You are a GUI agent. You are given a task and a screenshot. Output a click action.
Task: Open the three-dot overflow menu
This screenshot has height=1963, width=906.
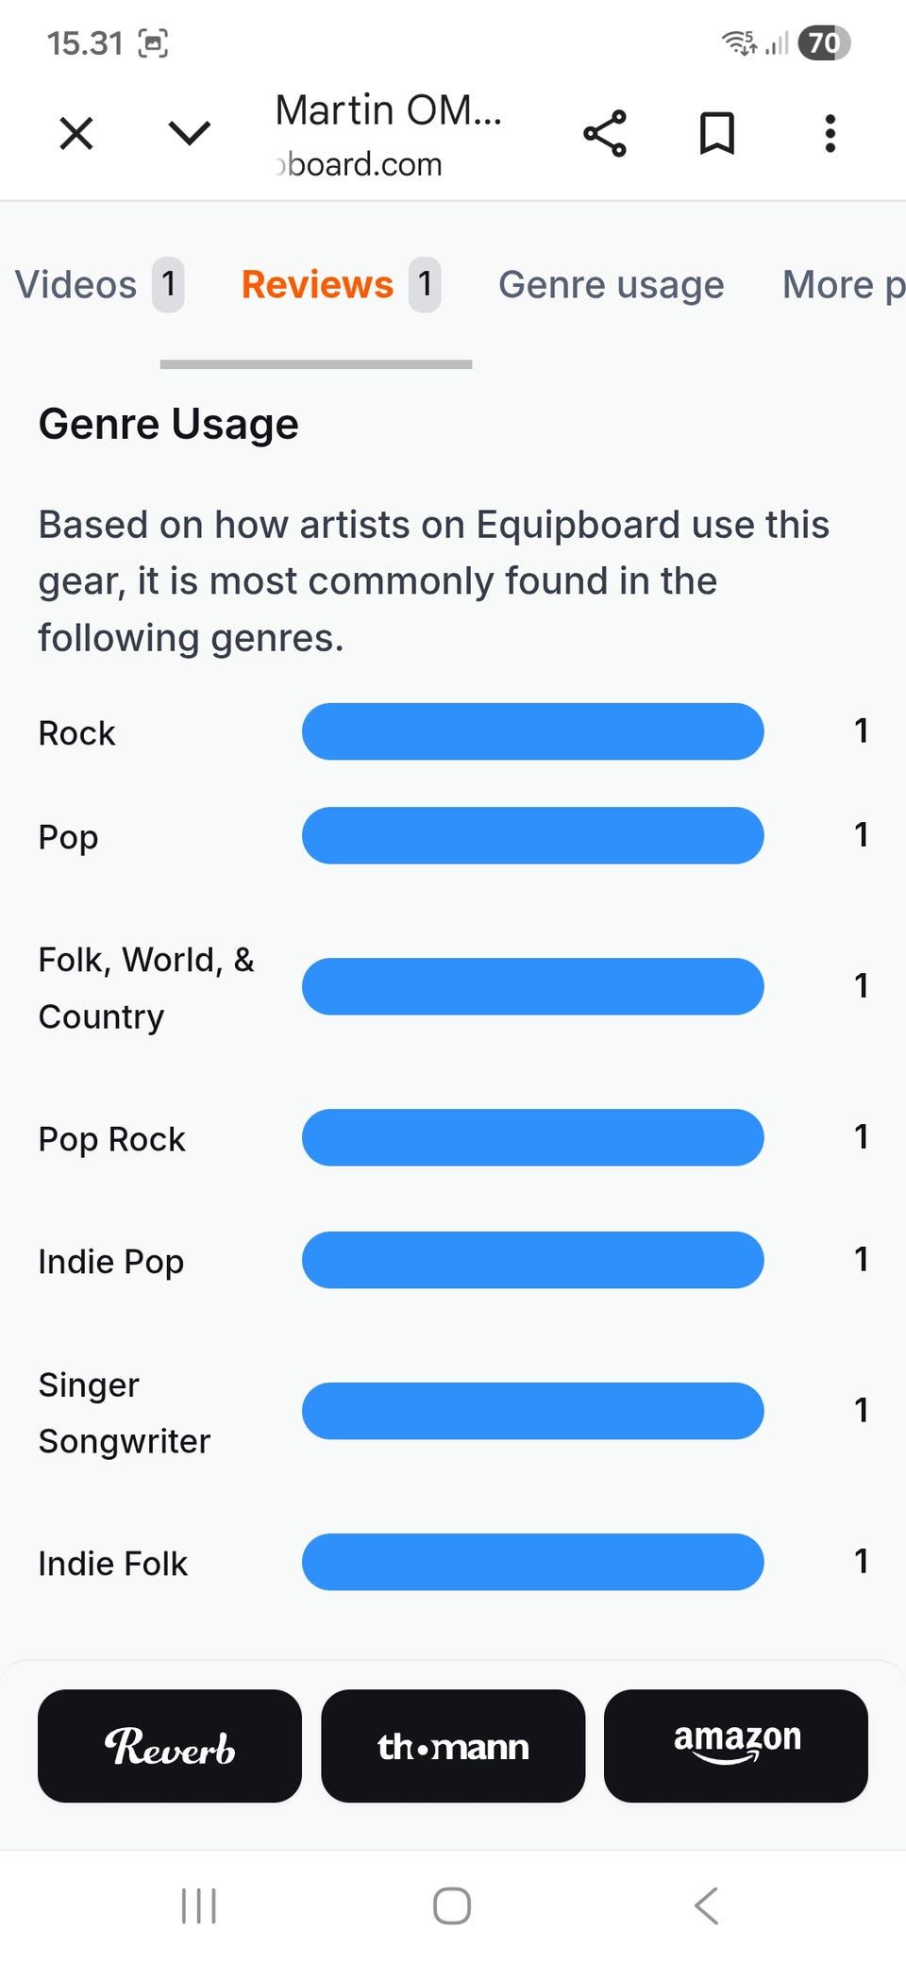830,133
